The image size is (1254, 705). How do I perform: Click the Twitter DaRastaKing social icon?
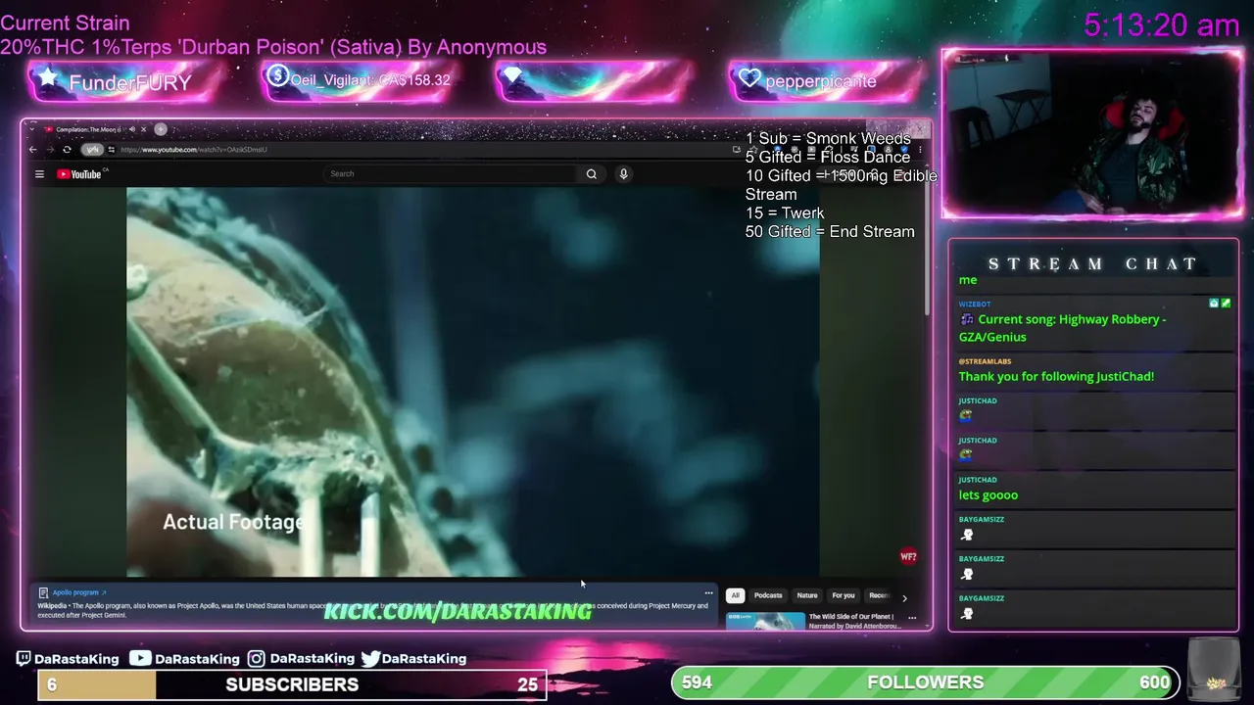(x=370, y=659)
